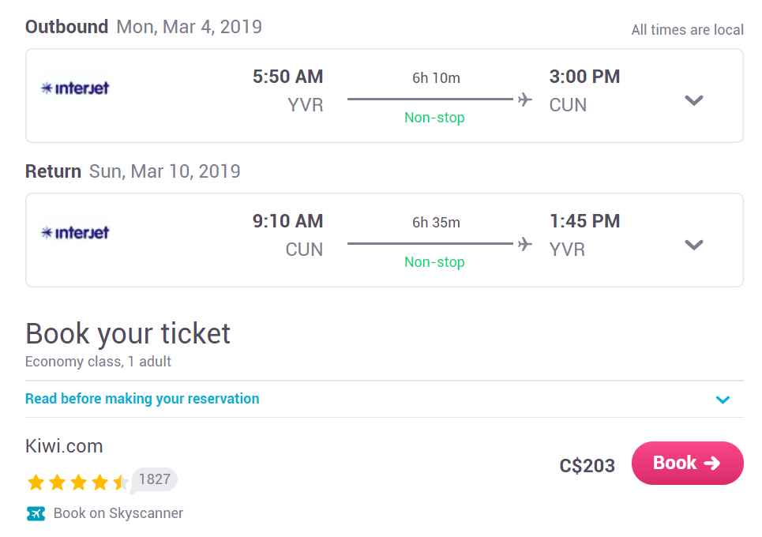762x537 pixels.
Task: Click the airplane icon on outbound route line
Action: coord(525,100)
